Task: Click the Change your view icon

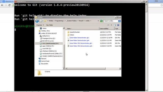Action: click(x=108, y=25)
